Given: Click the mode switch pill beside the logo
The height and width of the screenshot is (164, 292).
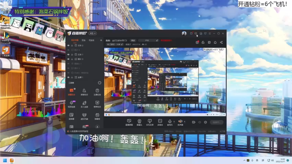Looking at the screenshot, I should (93, 34).
